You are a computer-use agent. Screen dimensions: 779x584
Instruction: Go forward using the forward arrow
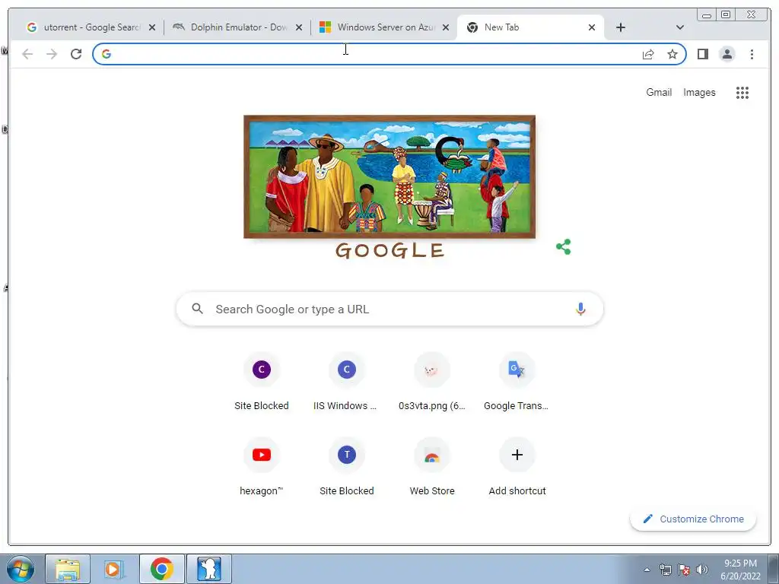tap(52, 54)
